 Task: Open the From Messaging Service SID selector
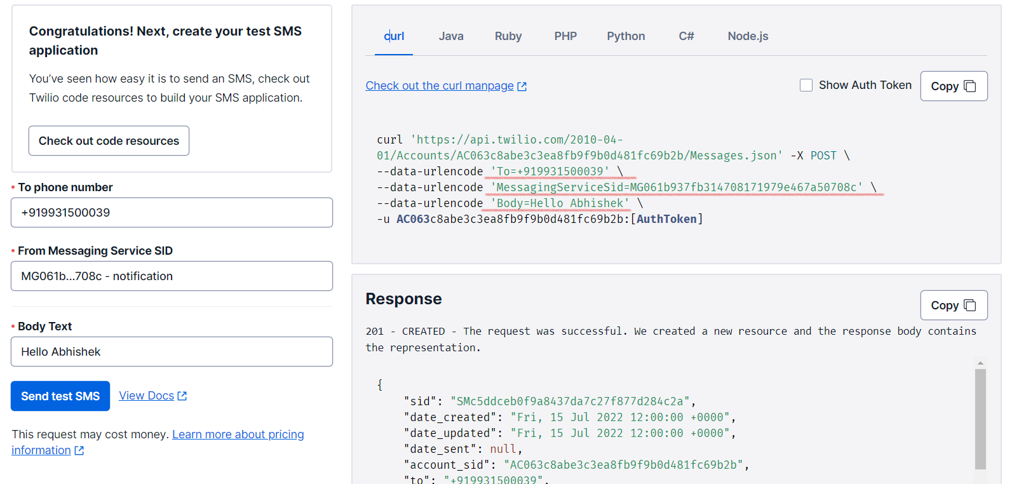(172, 276)
